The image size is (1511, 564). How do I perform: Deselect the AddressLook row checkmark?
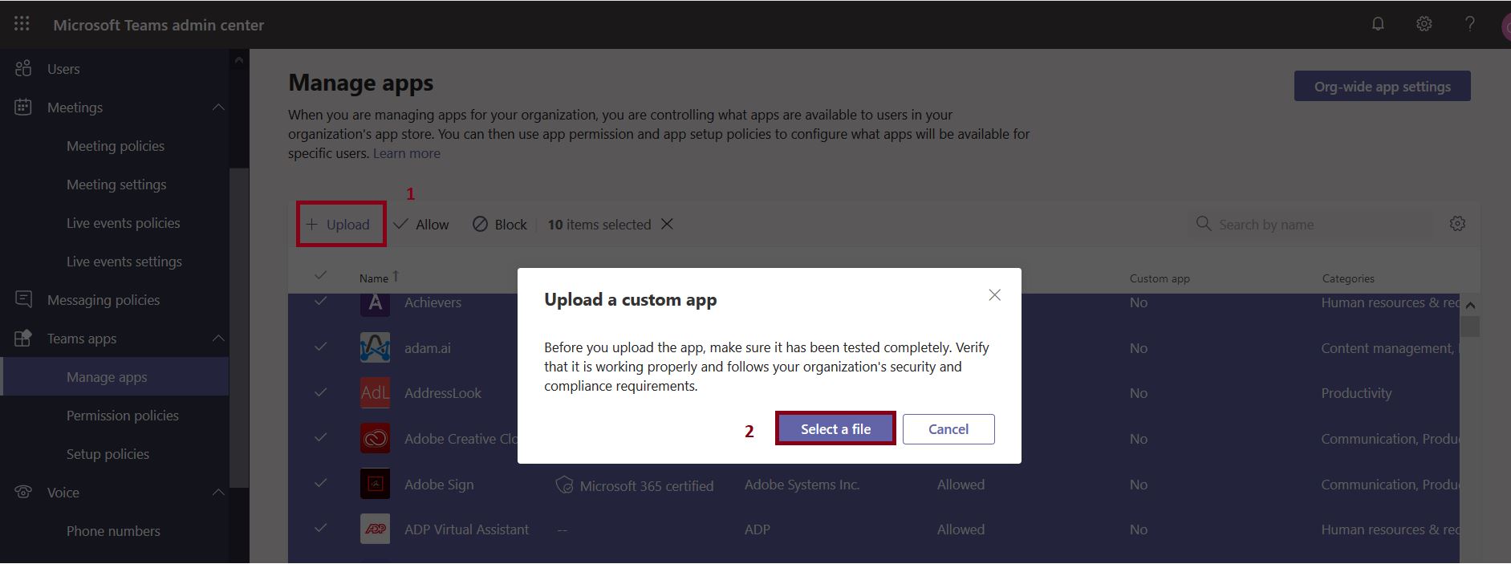320,392
